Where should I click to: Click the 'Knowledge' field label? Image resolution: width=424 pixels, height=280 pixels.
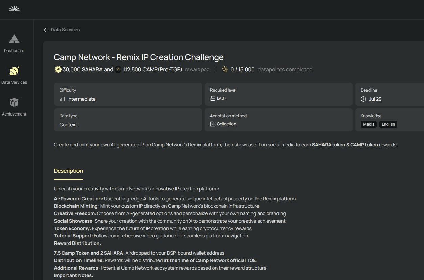click(x=371, y=116)
